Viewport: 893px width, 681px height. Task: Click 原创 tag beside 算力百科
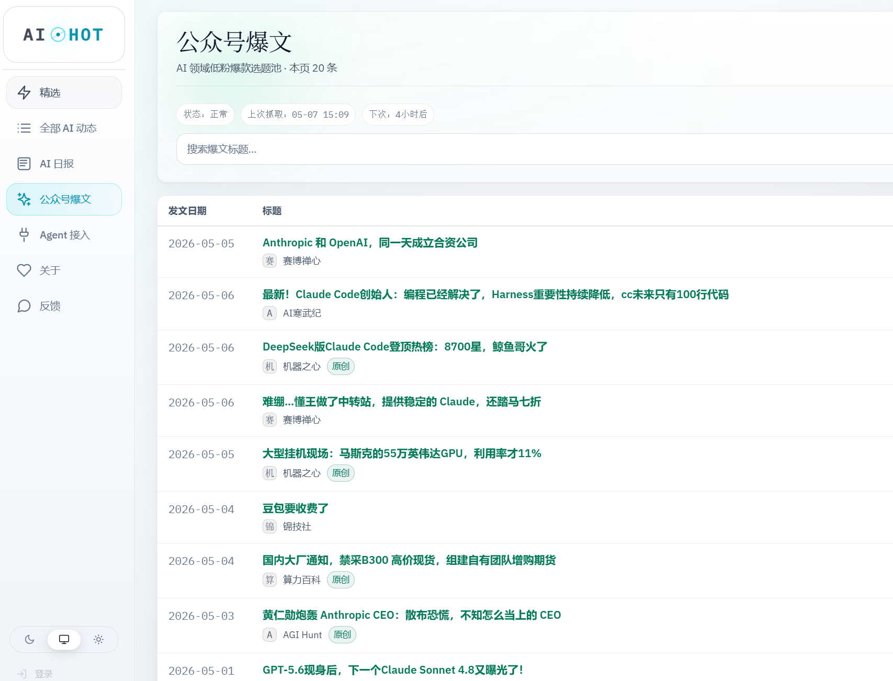point(341,580)
